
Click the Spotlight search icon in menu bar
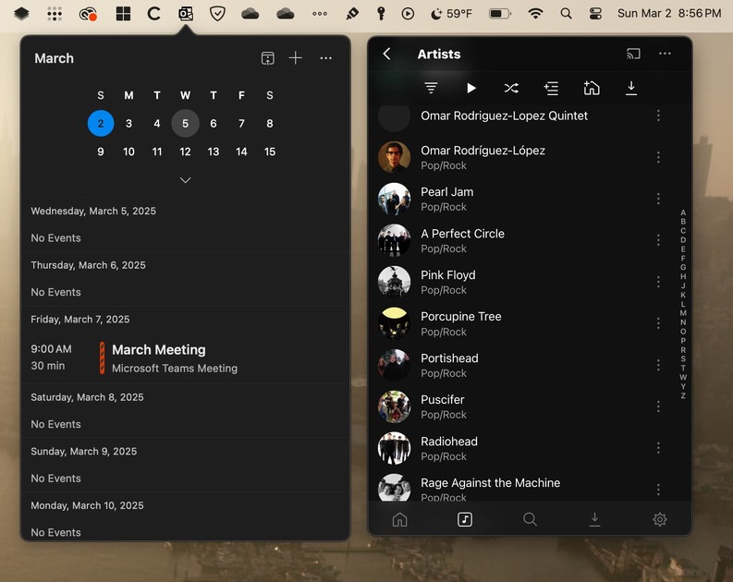566,14
